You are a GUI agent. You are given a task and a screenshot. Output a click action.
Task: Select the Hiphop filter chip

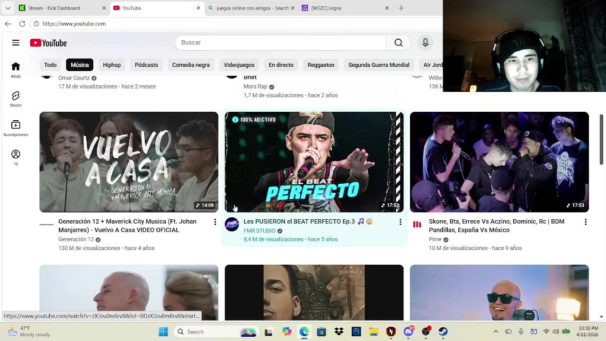click(112, 65)
